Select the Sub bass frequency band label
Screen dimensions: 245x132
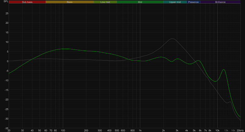[x=27, y=2]
